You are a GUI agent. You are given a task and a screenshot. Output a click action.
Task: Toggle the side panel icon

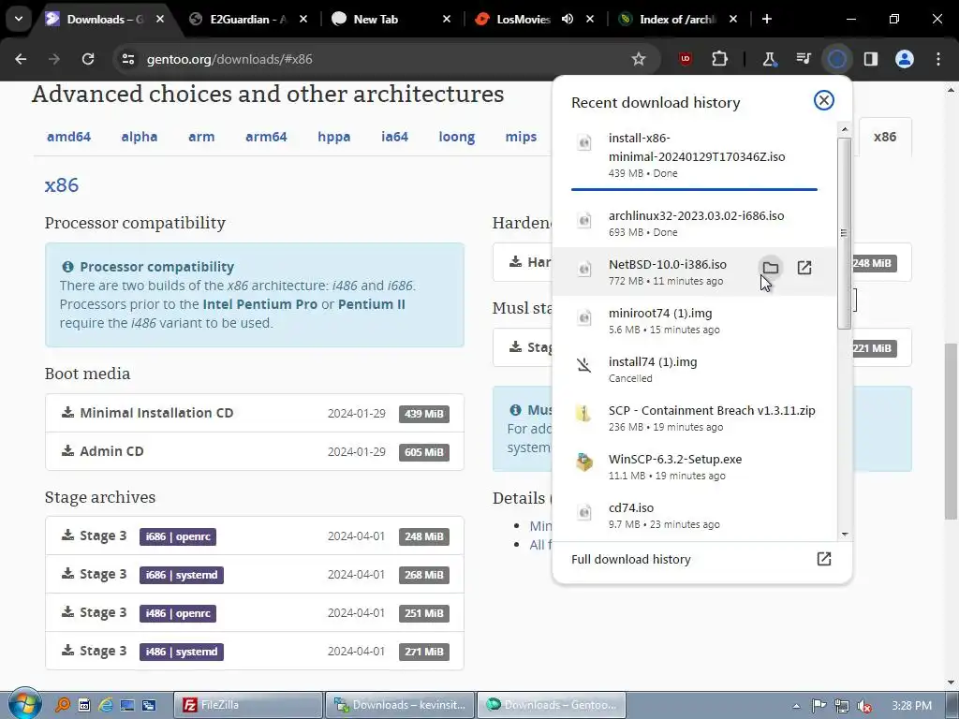871,59
